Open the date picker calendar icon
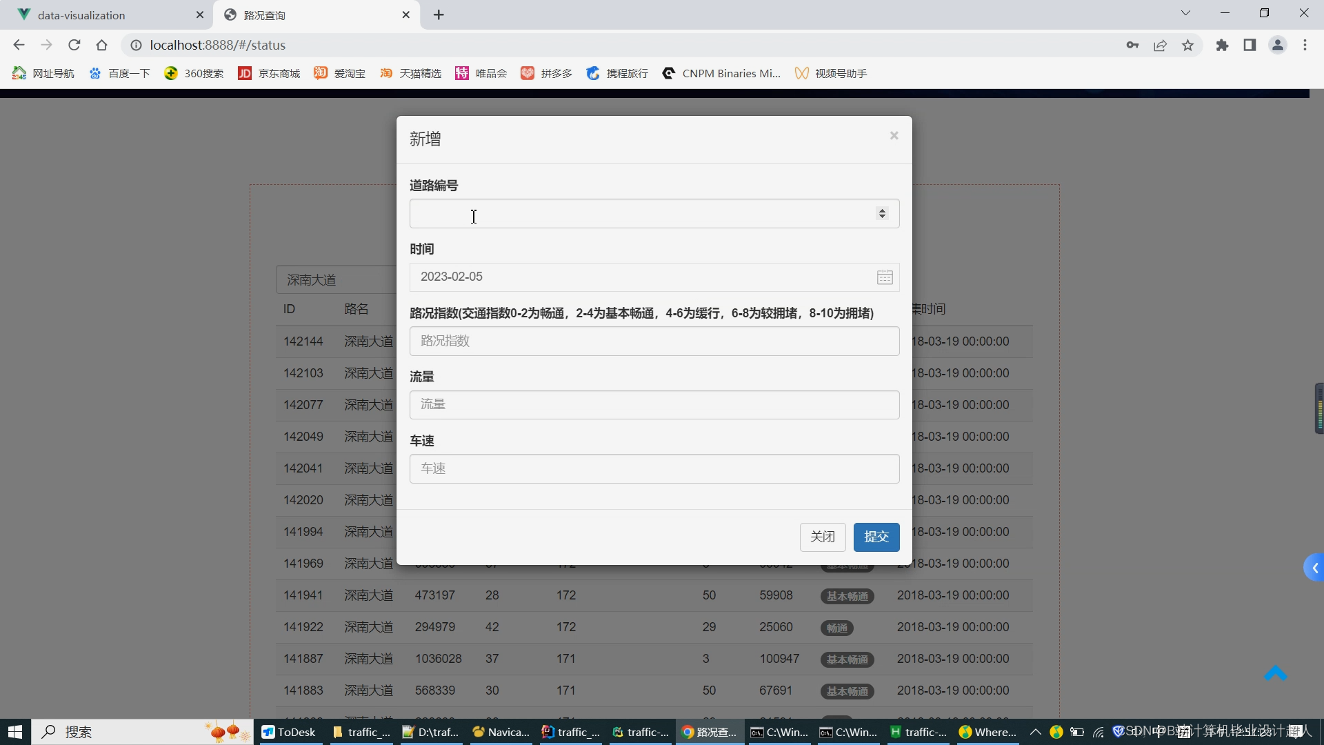 point(885,277)
